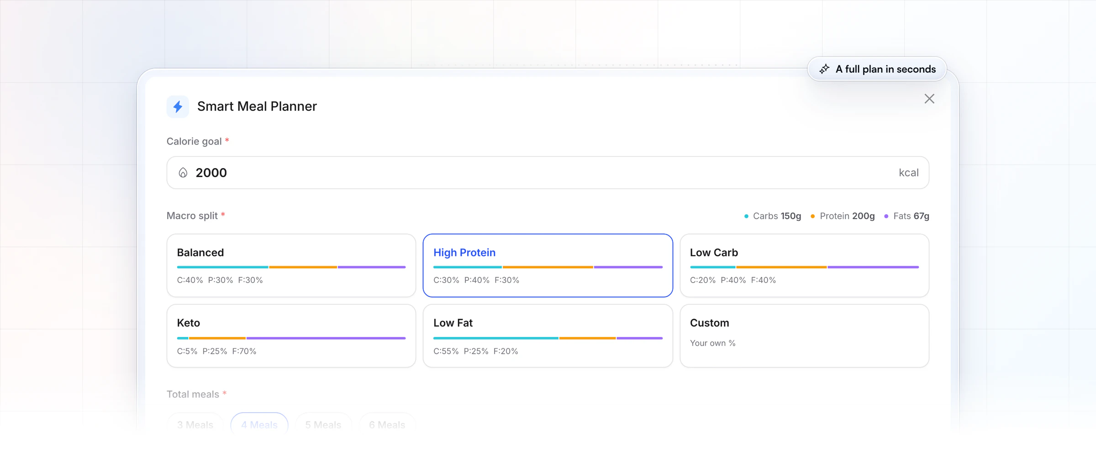Select the 6 Meals option
This screenshot has height=452, width=1096.
(387, 425)
